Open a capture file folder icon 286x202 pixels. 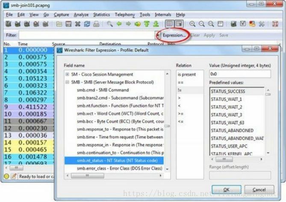coord(59,24)
